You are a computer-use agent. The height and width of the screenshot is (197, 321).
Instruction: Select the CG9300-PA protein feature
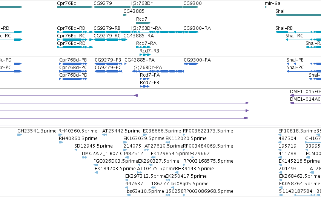[191, 64]
